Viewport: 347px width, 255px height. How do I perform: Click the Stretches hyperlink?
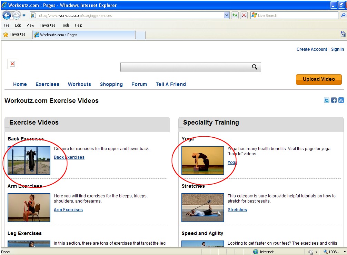pos(237,210)
